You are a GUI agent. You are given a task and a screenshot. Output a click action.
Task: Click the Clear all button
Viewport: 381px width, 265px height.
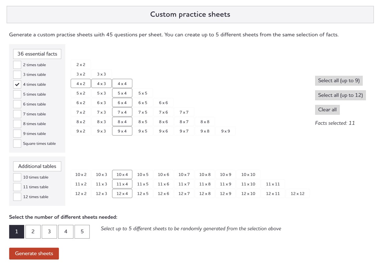(x=327, y=110)
